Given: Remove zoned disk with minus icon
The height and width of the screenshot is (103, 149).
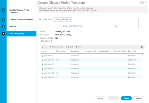Looking at the screenshot, I should click(x=46, y=47).
